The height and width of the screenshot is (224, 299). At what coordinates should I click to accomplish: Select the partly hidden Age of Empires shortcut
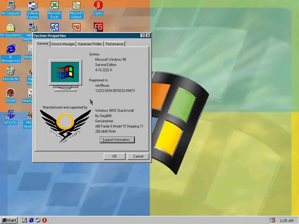click(29, 76)
